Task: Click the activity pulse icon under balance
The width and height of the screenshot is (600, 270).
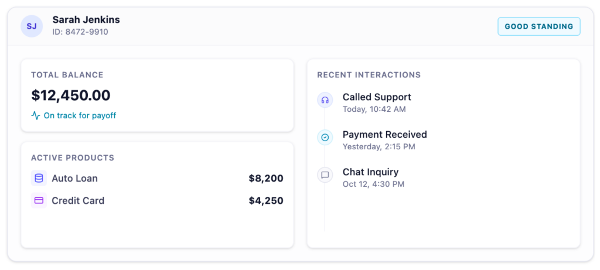Action: [x=36, y=115]
